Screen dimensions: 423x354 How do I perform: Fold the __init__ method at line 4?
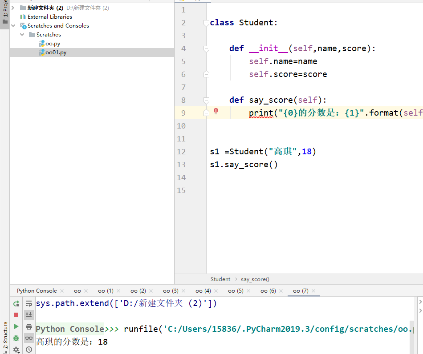pyautogui.click(x=206, y=49)
